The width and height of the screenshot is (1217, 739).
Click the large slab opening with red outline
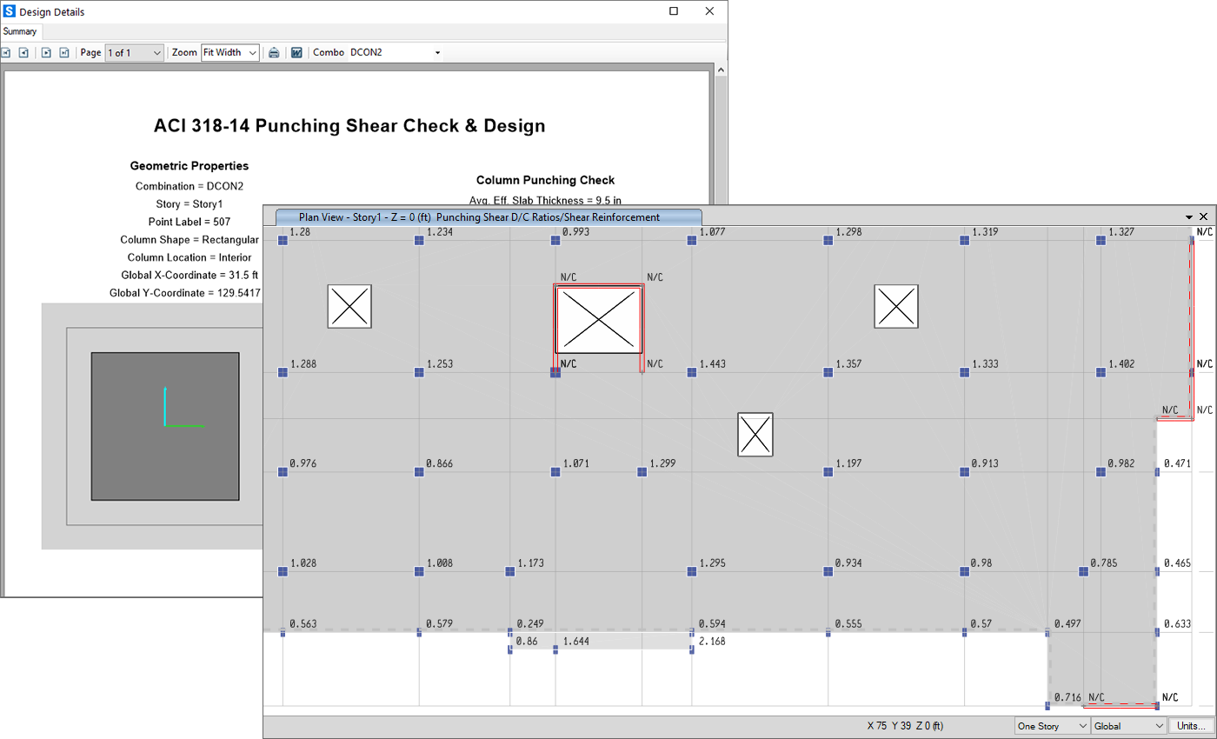pos(598,320)
